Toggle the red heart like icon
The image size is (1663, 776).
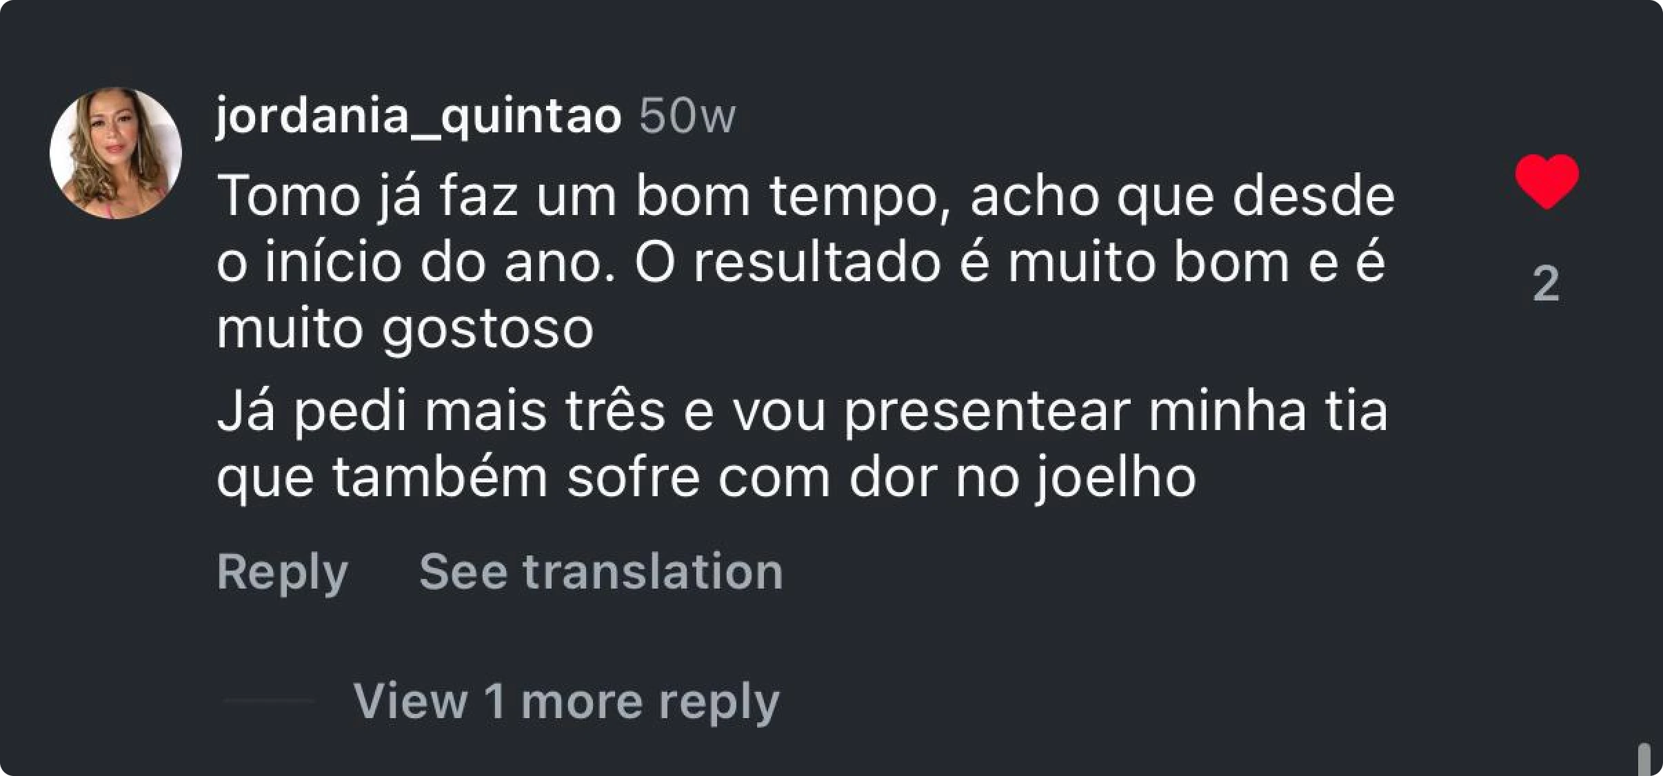1546,182
